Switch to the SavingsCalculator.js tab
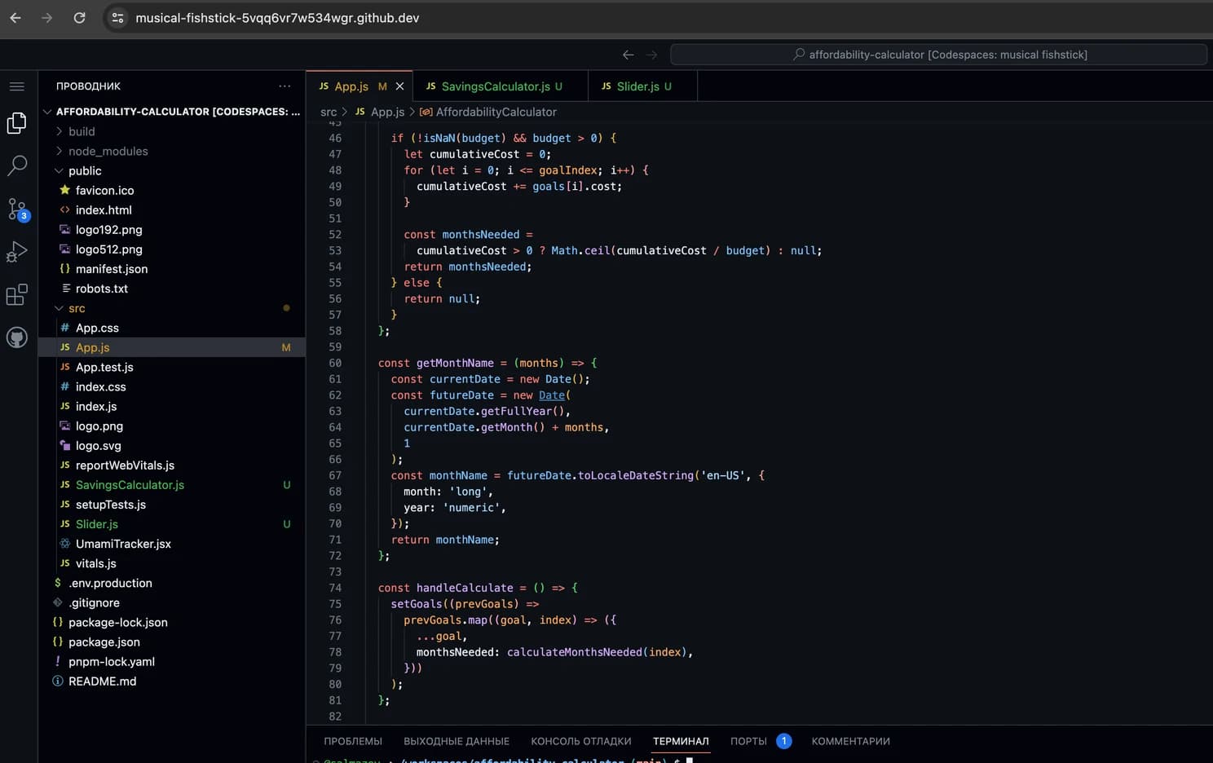The height and width of the screenshot is (763, 1213). (x=500, y=86)
